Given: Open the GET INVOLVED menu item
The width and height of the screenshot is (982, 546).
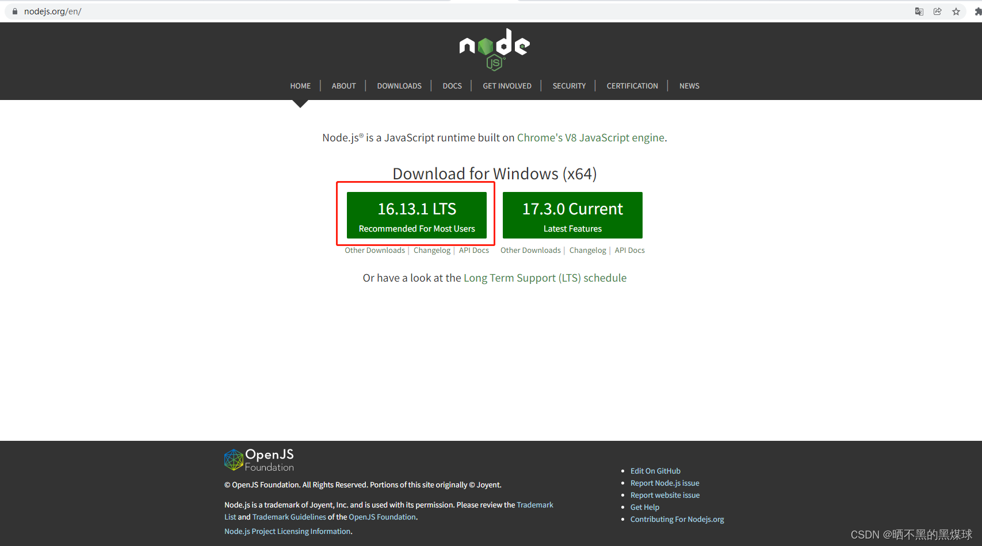Looking at the screenshot, I should tap(507, 86).
